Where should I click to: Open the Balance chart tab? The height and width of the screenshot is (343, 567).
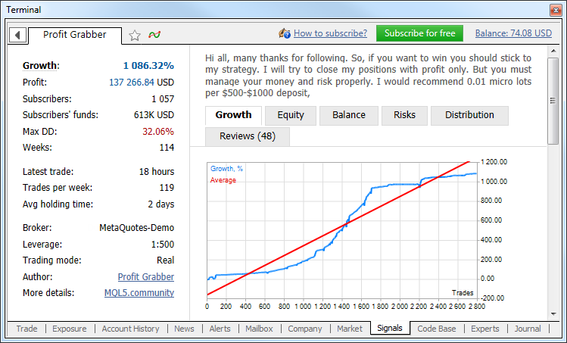coord(348,115)
